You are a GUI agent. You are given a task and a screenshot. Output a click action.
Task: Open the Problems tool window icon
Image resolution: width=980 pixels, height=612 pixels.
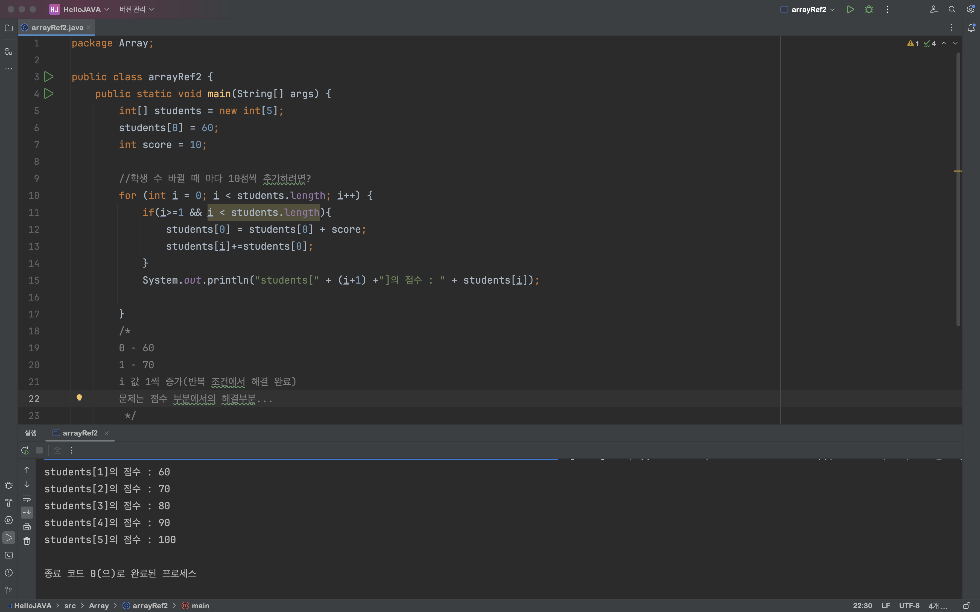(8, 573)
